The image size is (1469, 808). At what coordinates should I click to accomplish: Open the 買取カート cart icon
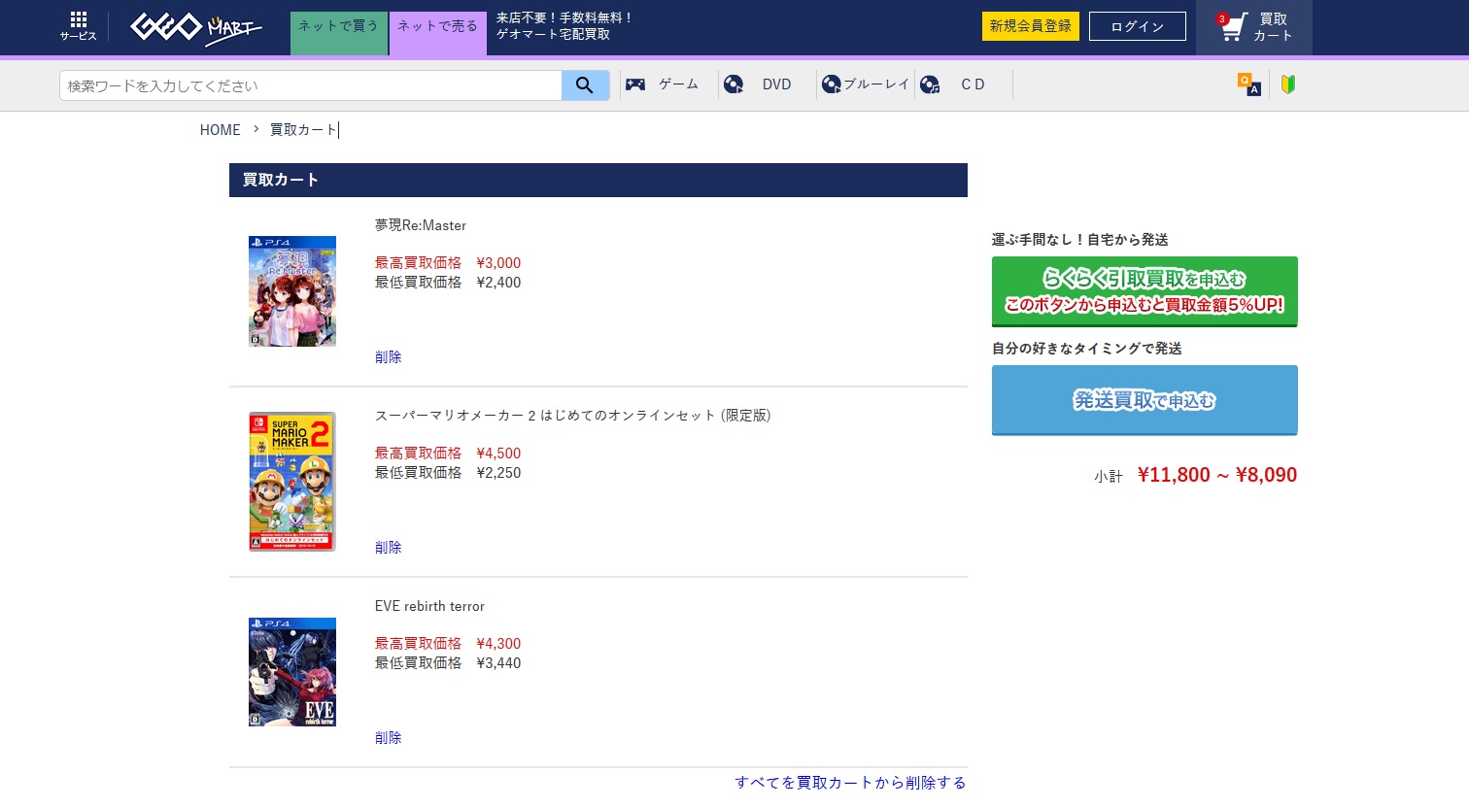coord(1254,27)
